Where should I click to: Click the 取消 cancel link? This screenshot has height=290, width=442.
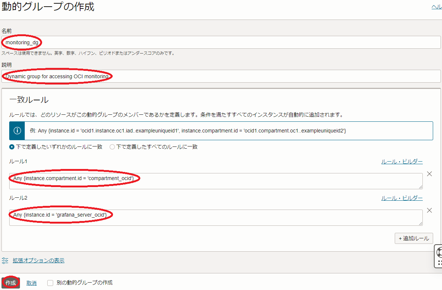pyautogui.click(x=31, y=283)
